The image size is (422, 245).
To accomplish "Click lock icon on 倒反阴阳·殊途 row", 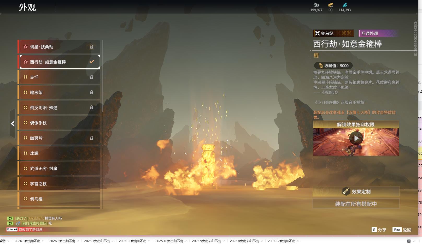I will (92, 107).
